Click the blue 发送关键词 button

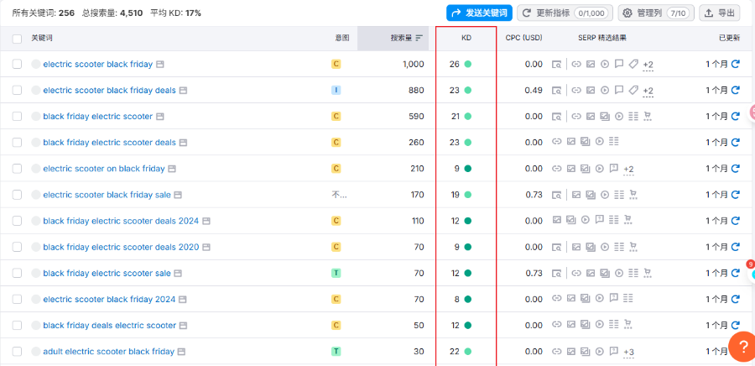[478, 13]
